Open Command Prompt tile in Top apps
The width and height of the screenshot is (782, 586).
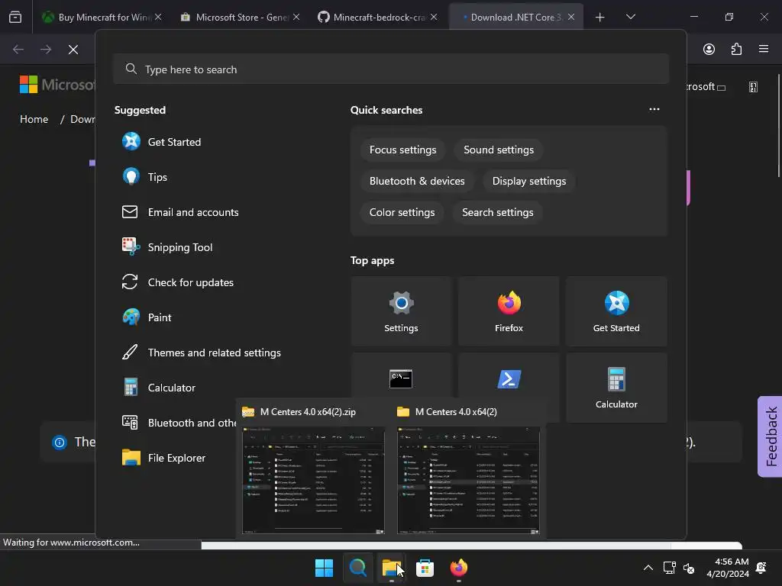(x=401, y=378)
